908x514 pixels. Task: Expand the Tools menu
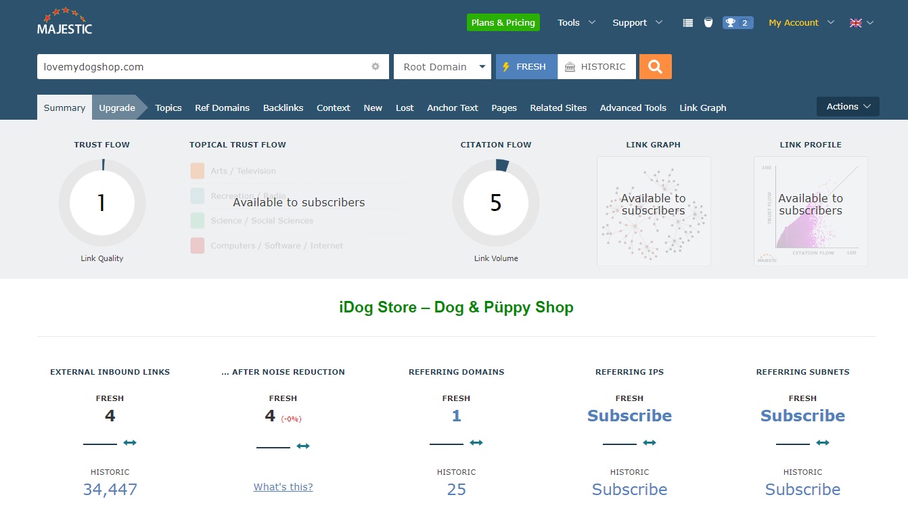pyautogui.click(x=576, y=23)
